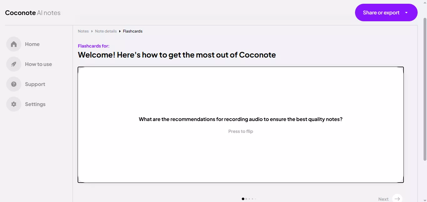Advance using the Next link
Image resolution: width=427 pixels, height=202 pixels.
coord(383,199)
